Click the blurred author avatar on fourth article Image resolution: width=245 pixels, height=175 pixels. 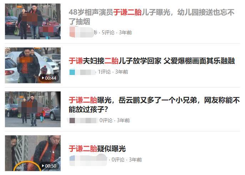(x=72, y=159)
